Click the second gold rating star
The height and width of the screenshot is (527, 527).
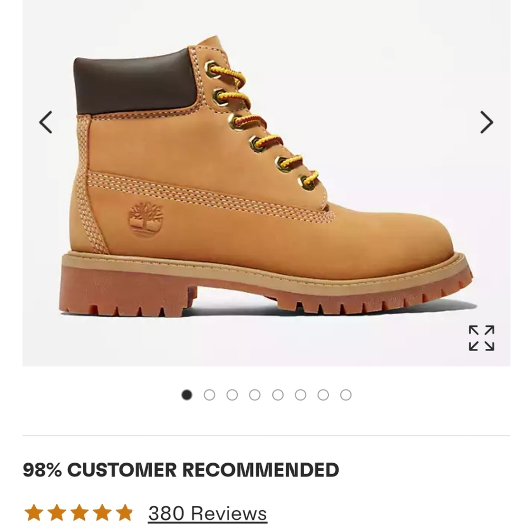[57, 511]
